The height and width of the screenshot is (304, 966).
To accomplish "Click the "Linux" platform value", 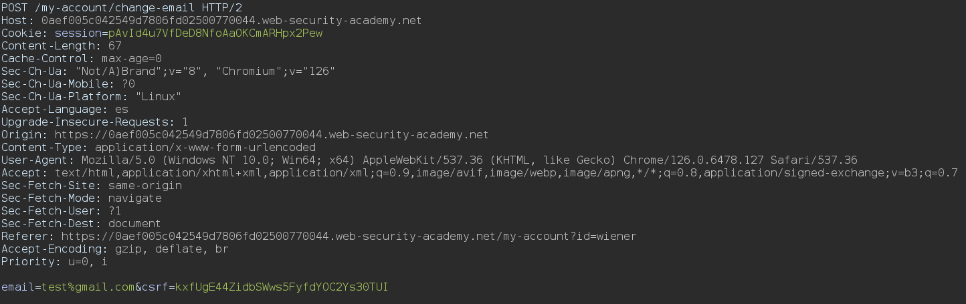I will pyautogui.click(x=159, y=96).
